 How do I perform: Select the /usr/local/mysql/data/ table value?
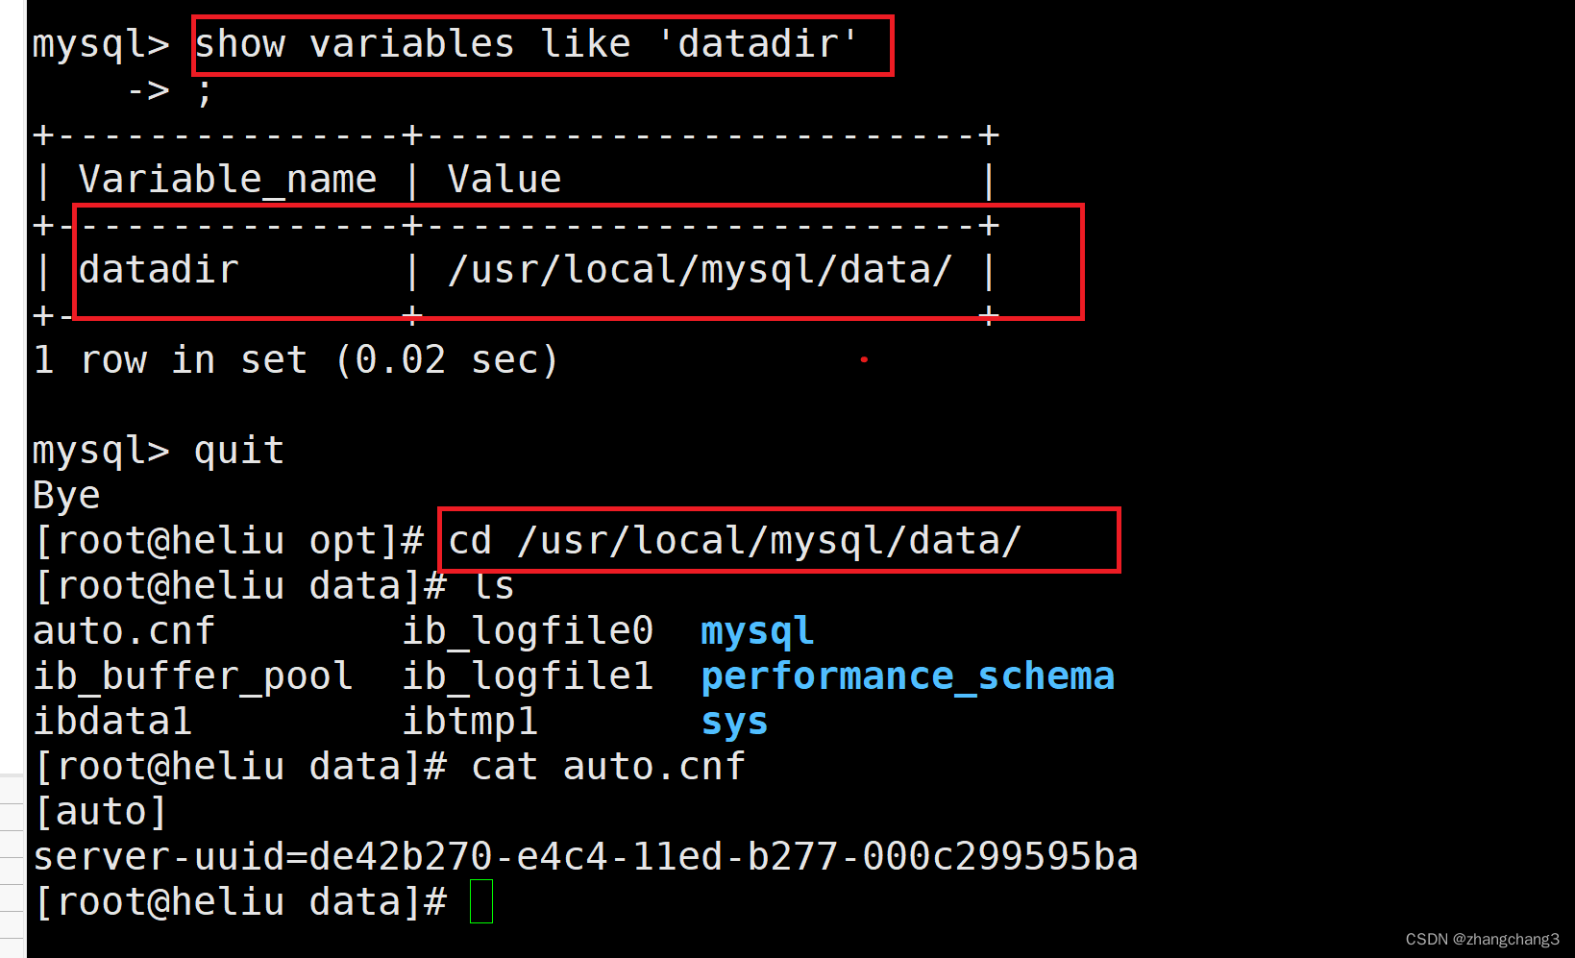point(700,270)
